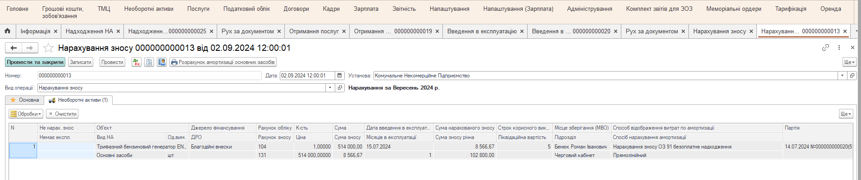Open calendar picker next to Дата field
Screen dimensions: 861x180
pos(340,76)
